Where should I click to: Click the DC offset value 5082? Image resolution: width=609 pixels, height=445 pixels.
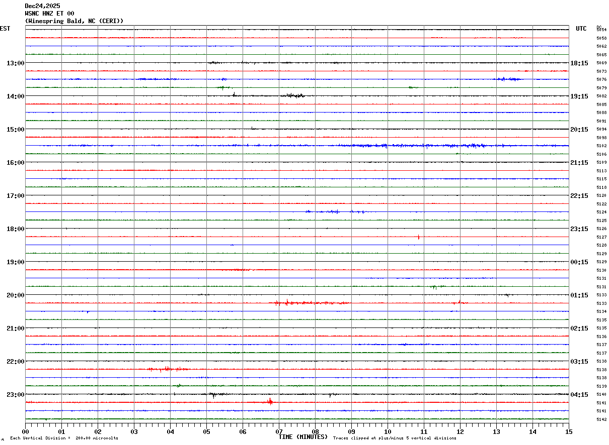click(x=601, y=96)
